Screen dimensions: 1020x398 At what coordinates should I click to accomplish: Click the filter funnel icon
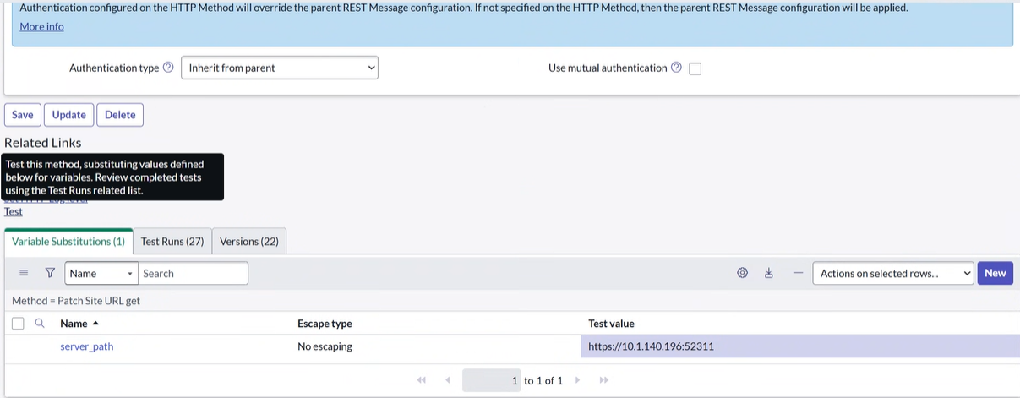pos(50,273)
